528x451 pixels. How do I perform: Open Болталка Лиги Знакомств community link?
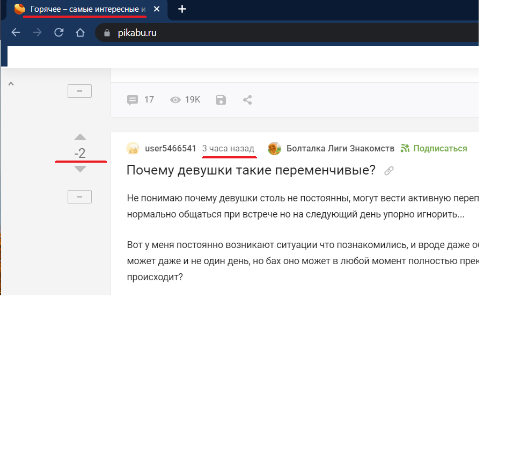pos(340,149)
